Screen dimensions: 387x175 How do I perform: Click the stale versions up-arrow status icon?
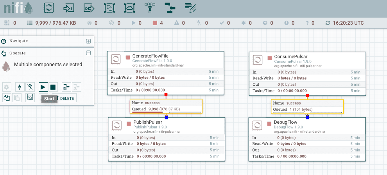point(265,23)
